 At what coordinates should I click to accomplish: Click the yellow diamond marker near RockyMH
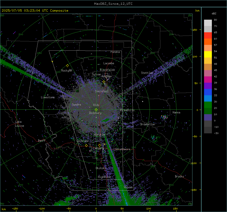pyautogui.click(x=67, y=66)
